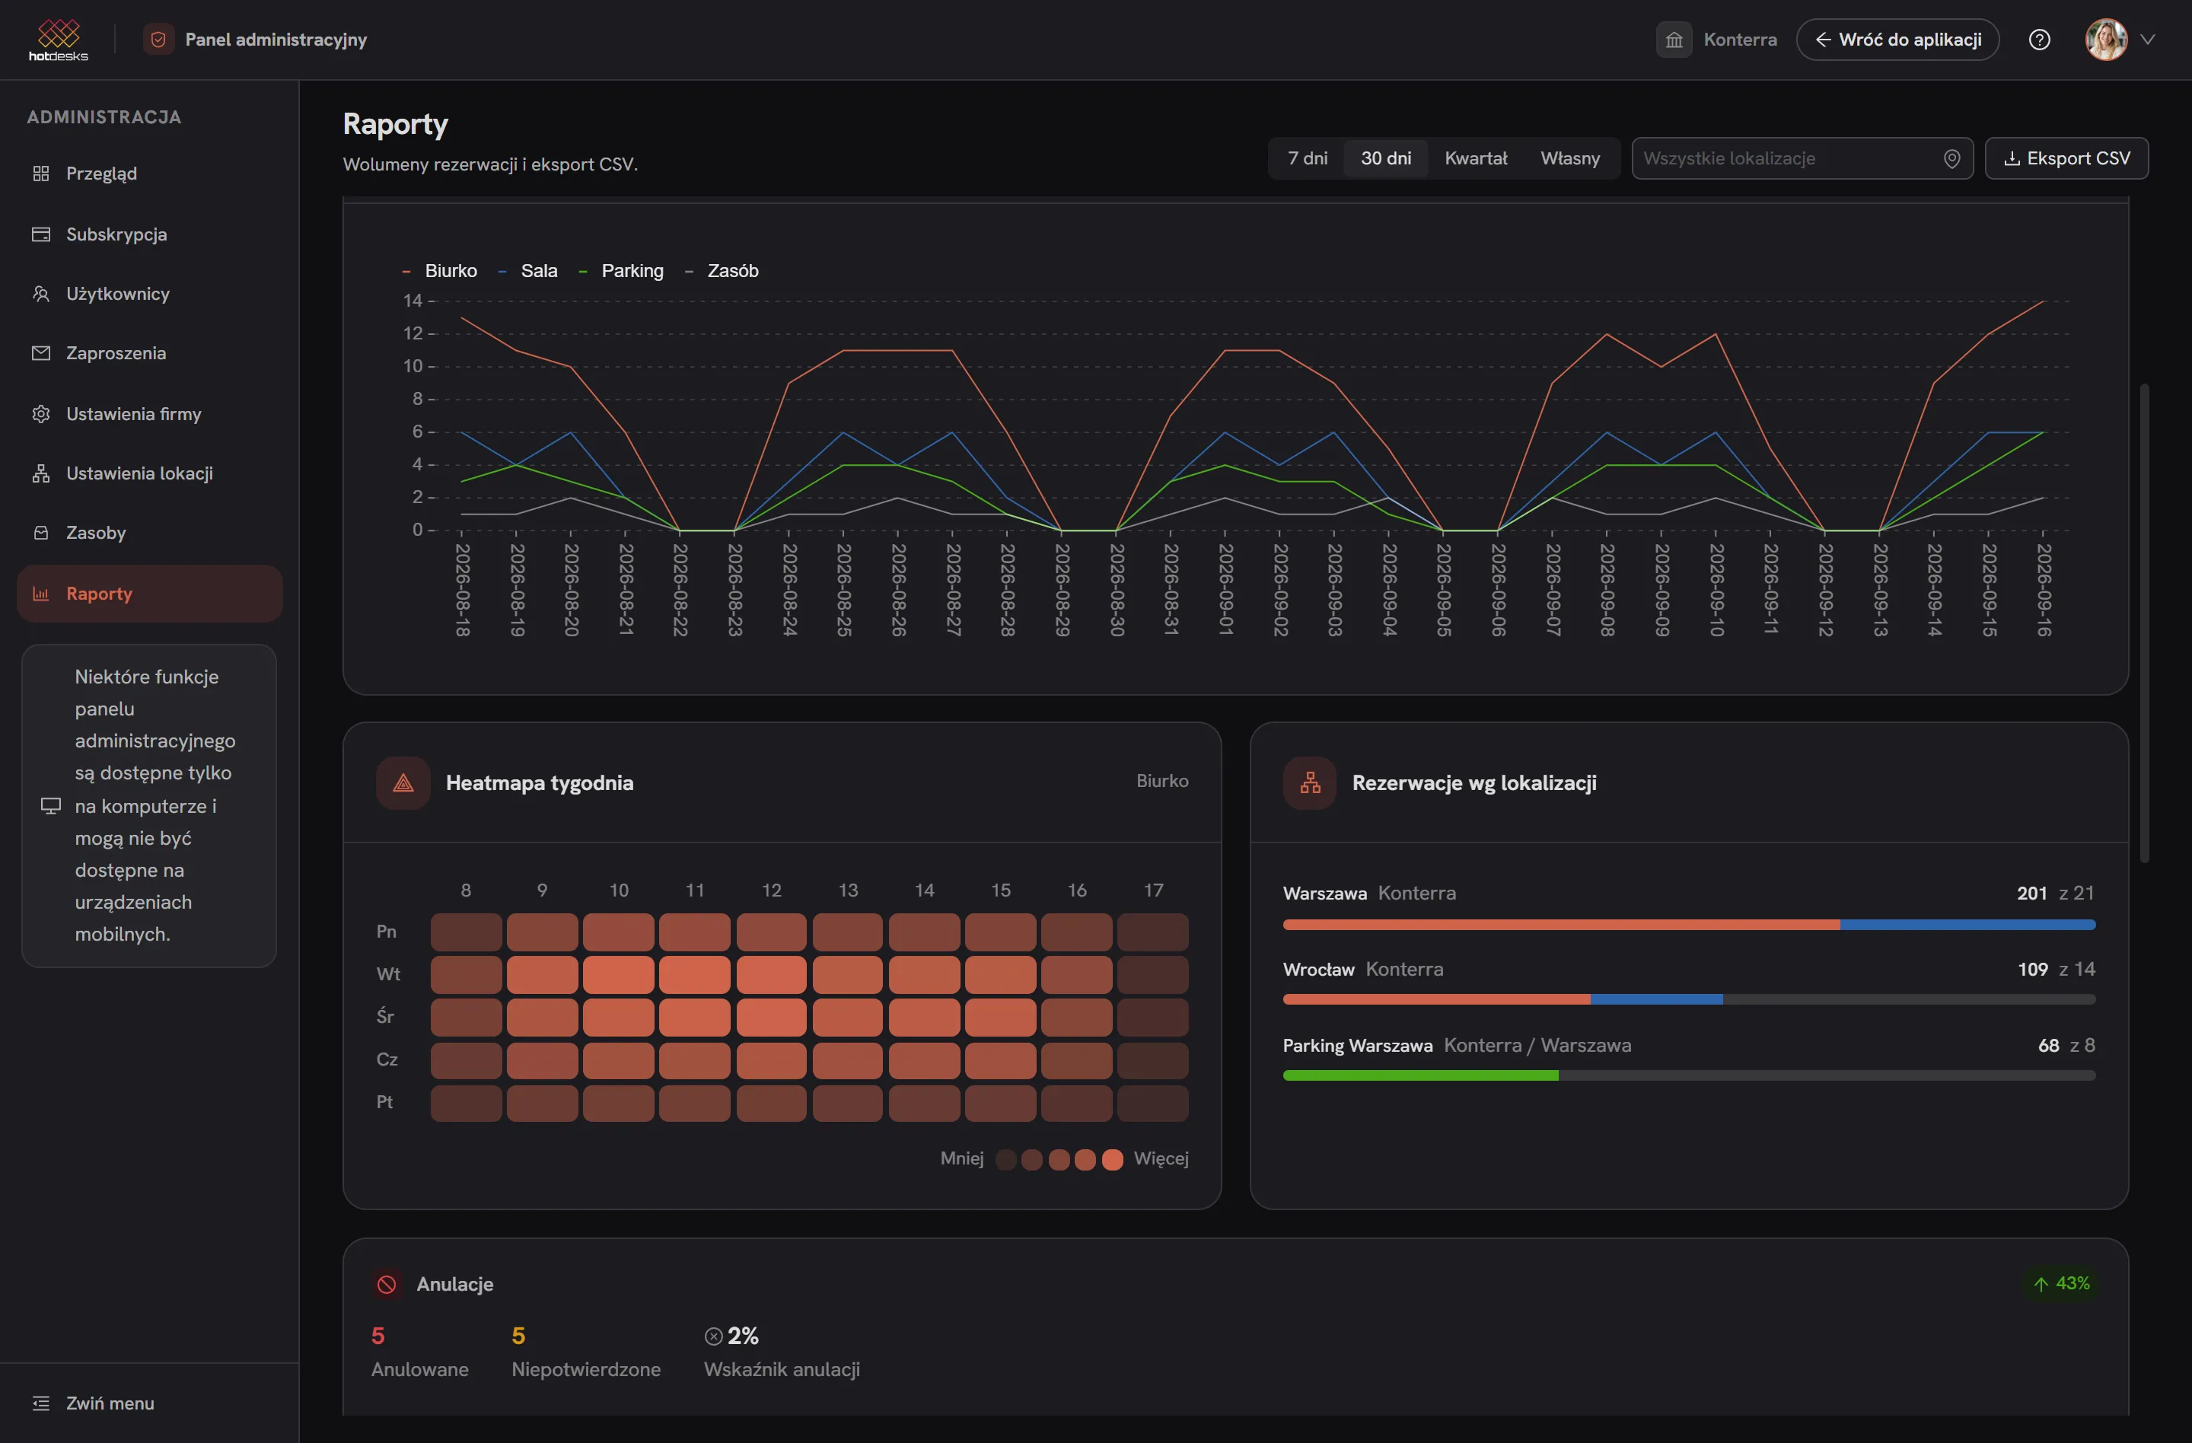Click the monitor icon in sidebar notice
Image resolution: width=2192 pixels, height=1443 pixels.
pyautogui.click(x=51, y=806)
